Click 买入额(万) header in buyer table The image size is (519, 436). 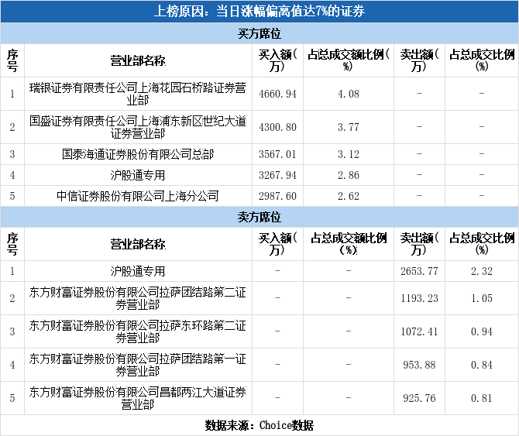click(x=277, y=60)
